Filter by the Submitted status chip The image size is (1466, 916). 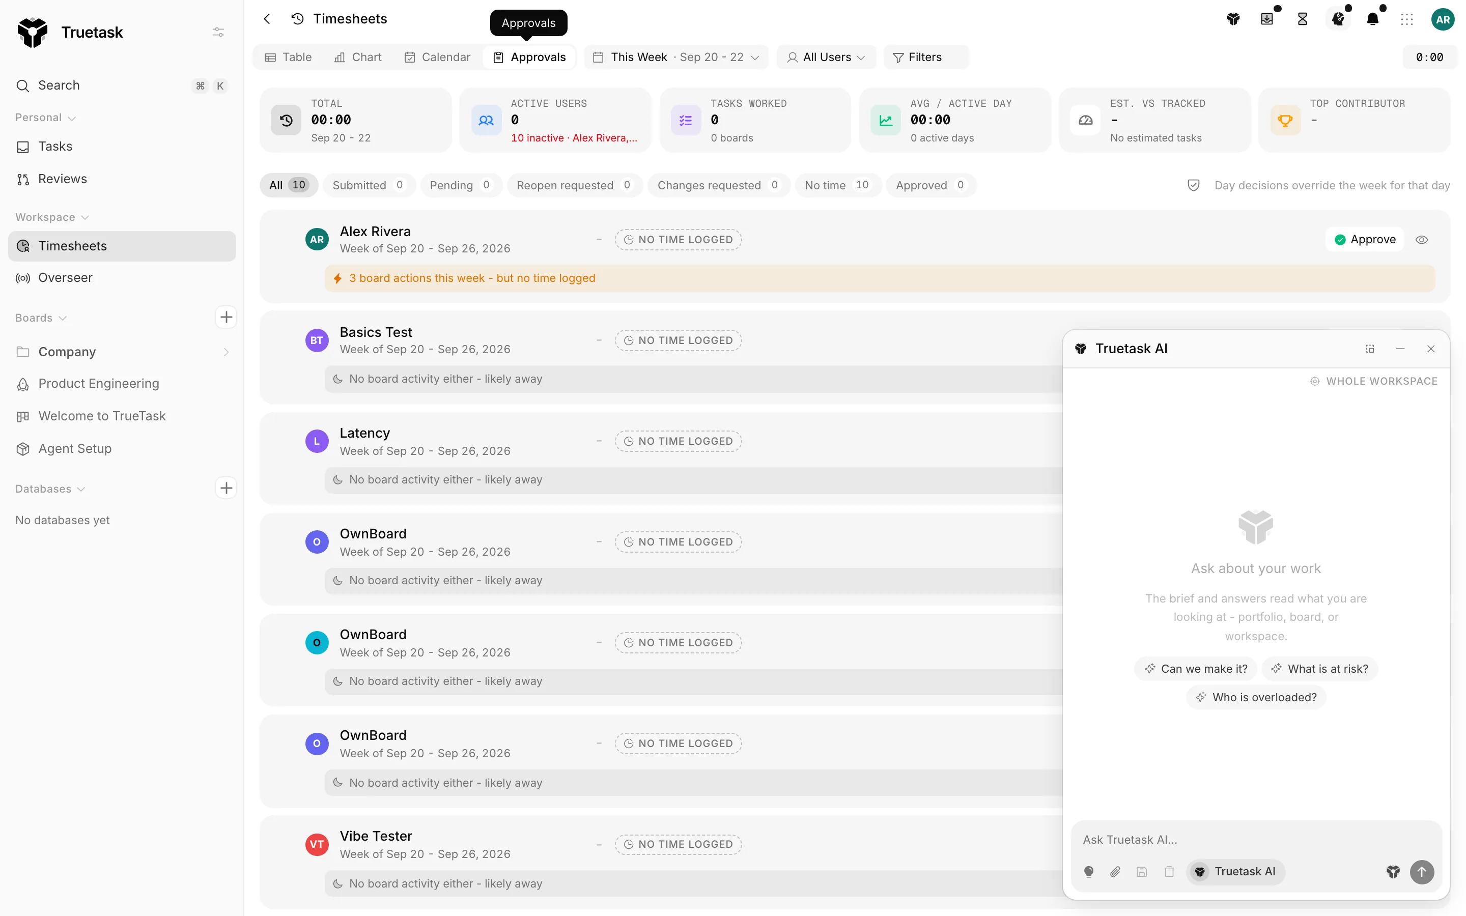(369, 185)
